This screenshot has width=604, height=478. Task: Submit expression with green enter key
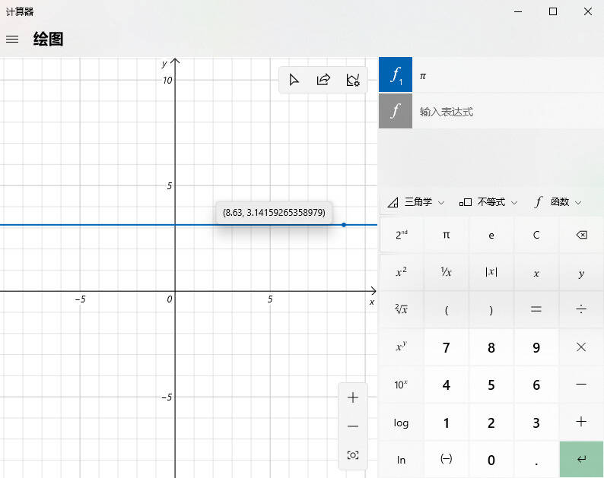(581, 460)
